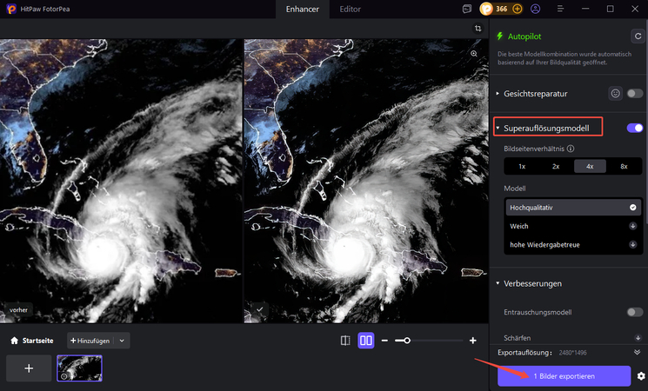Switch to side-by-side comparison view

(366, 341)
